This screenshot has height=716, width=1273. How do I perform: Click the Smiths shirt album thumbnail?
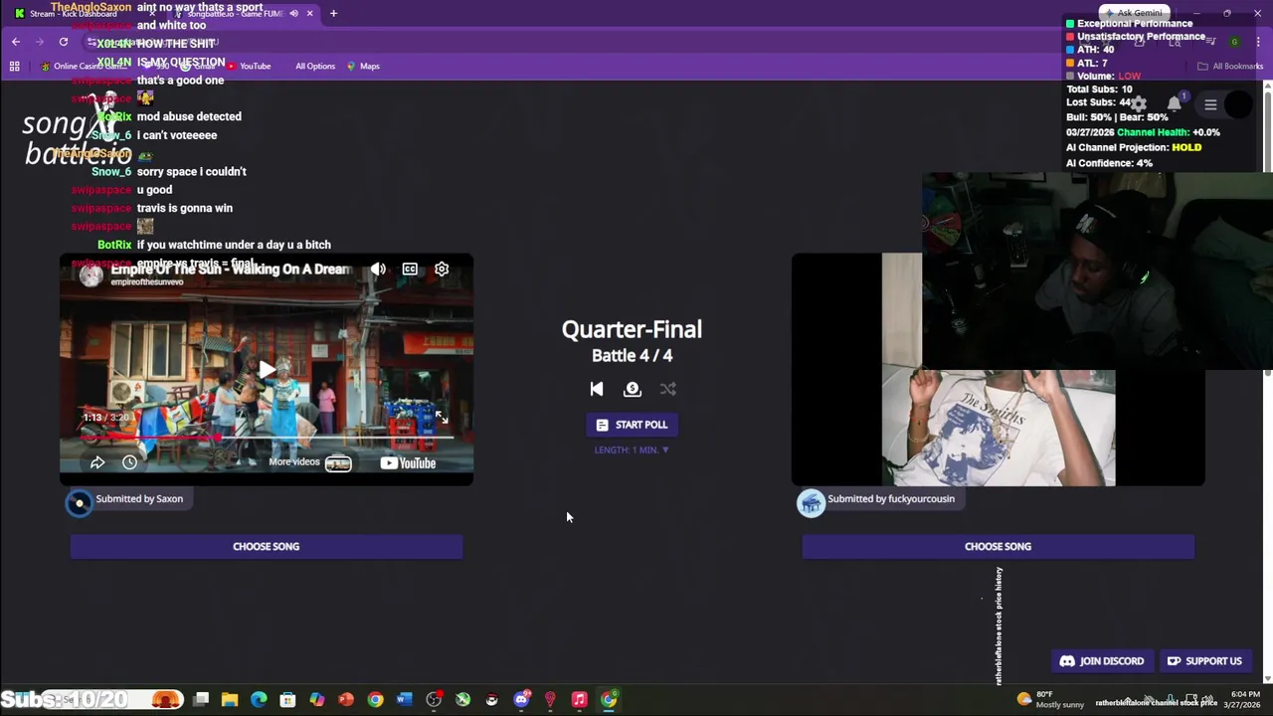pos(999,428)
